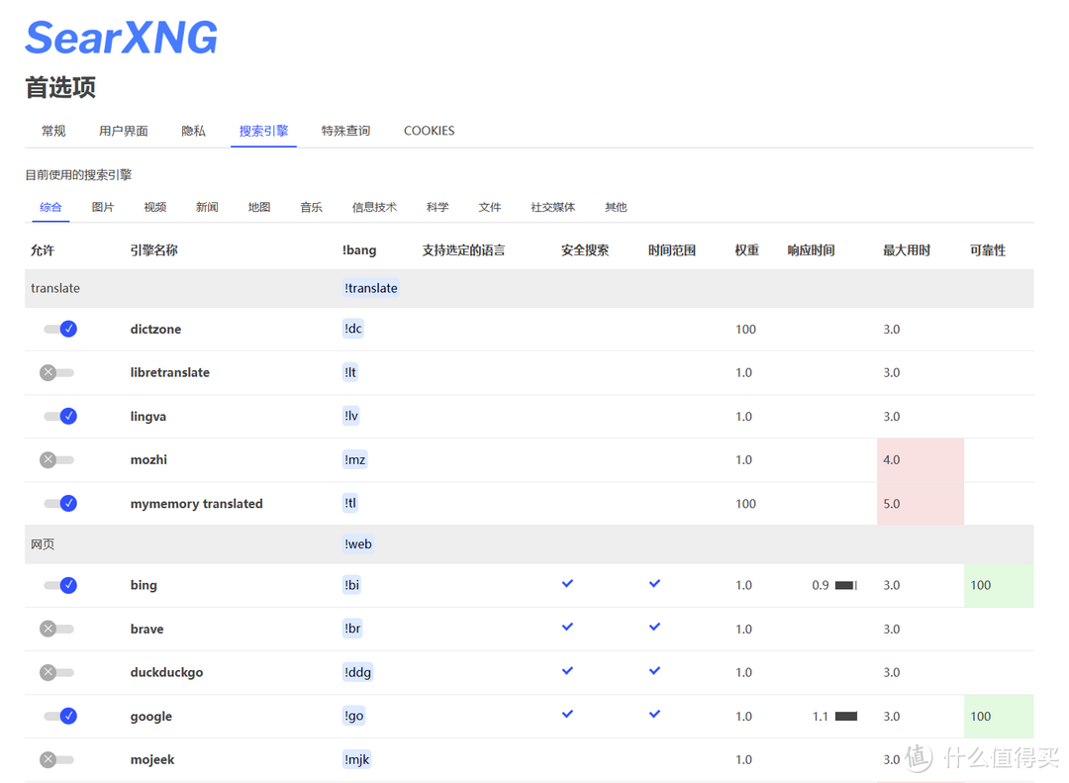
Task: Click the SearXNG logo
Action: coord(122,38)
